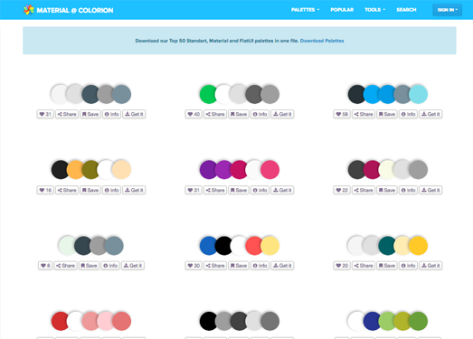Share the palette with 8 likes

coord(65,266)
